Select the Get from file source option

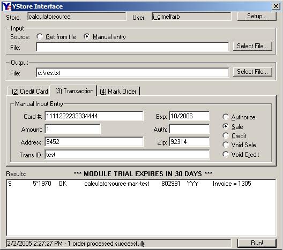pos(56,37)
